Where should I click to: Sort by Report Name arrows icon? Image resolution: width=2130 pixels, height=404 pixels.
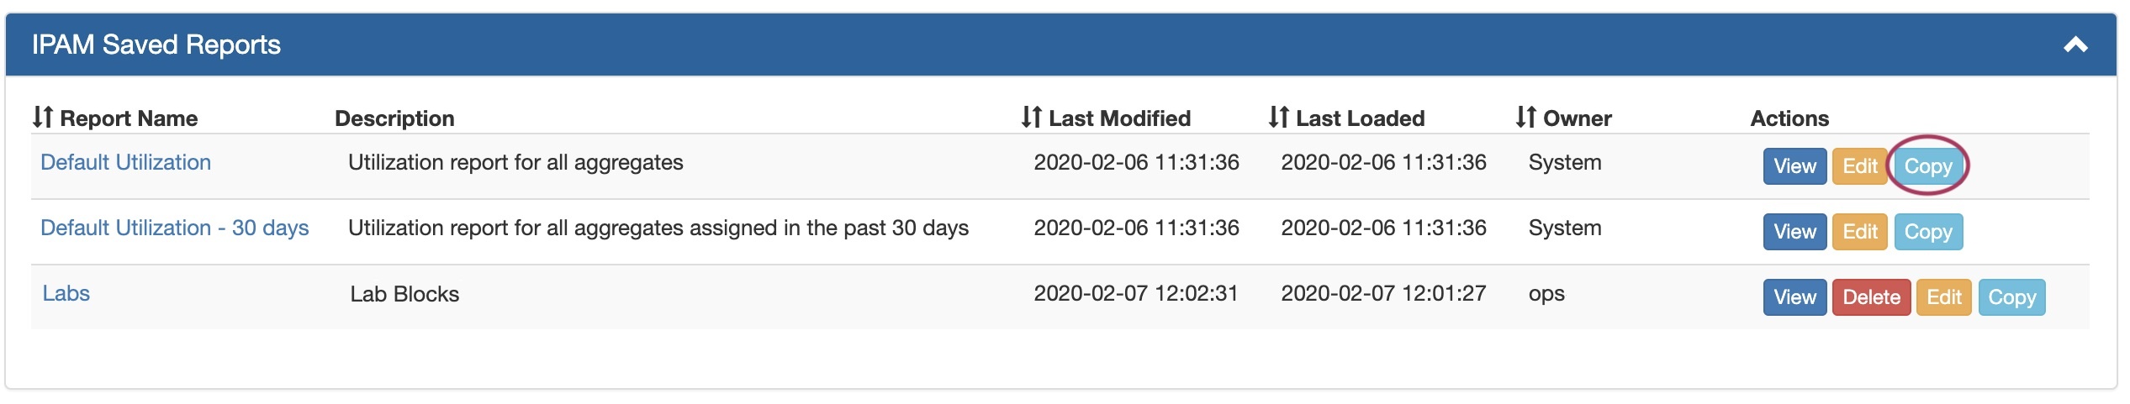[43, 118]
